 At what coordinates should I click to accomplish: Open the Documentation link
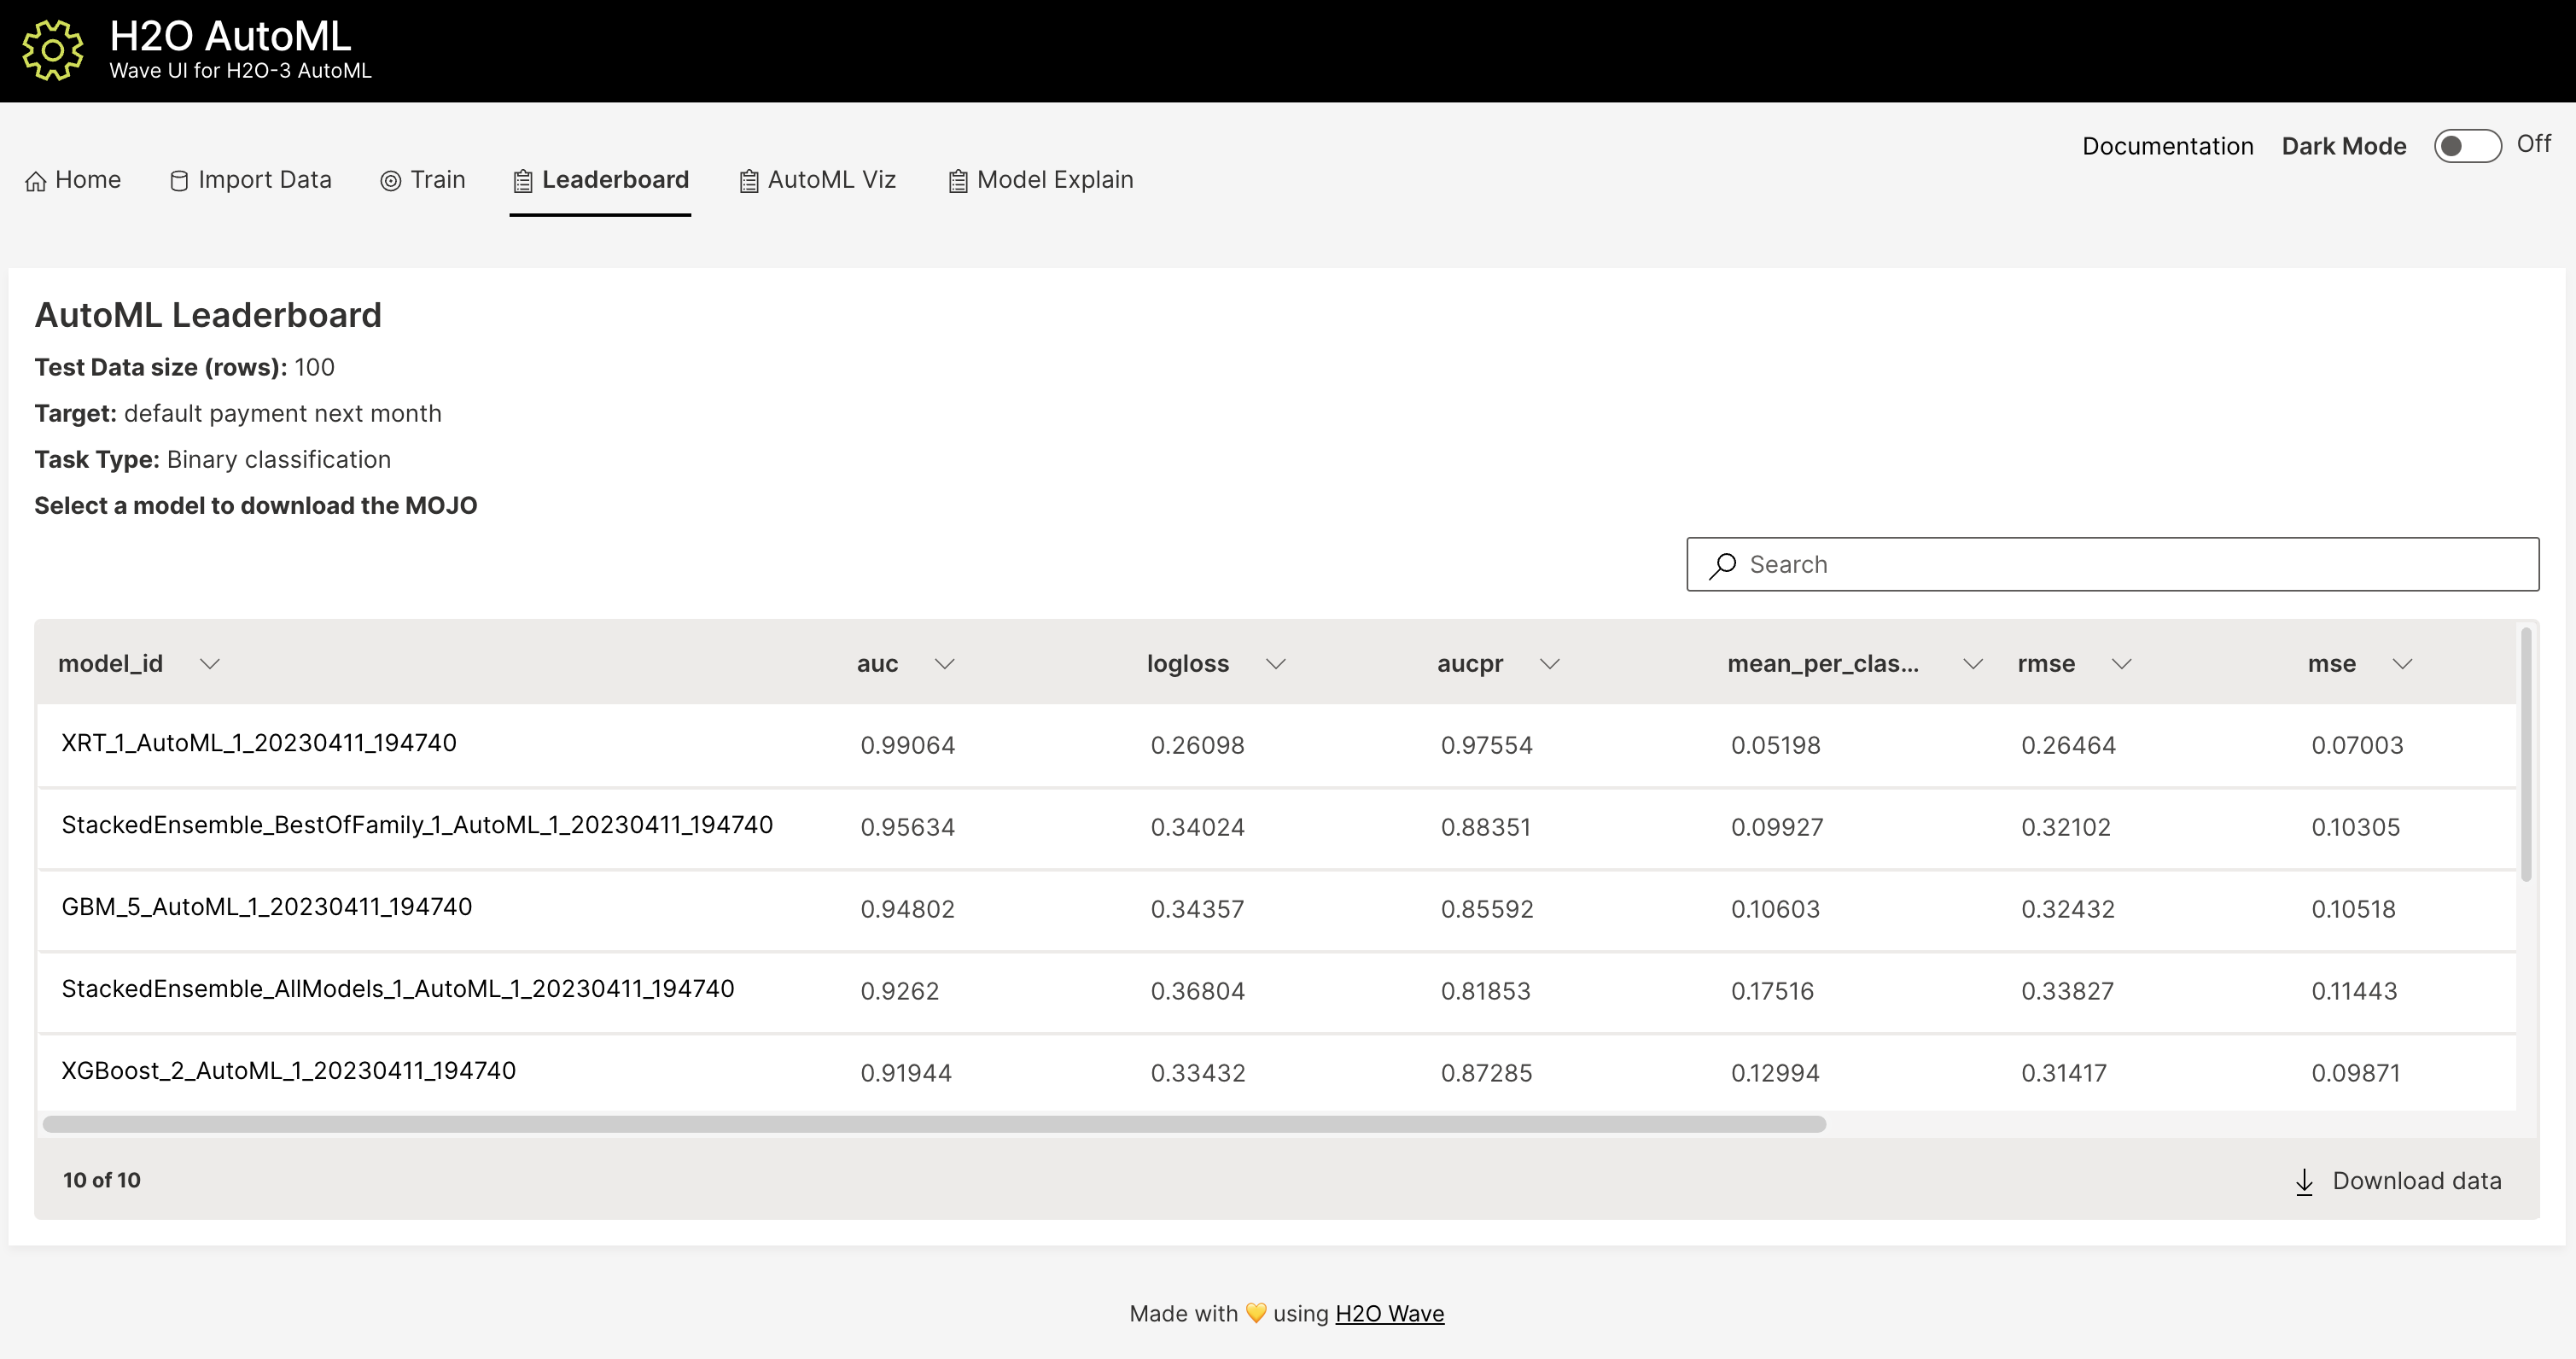pos(2168,146)
